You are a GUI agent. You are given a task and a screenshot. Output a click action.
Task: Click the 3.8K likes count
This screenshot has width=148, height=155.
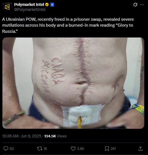[80, 149]
